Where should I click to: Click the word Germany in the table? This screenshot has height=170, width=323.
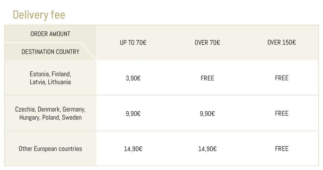74,110
